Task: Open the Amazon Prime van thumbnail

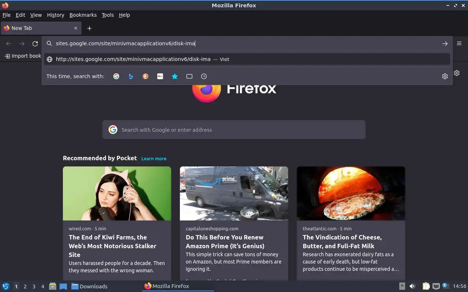Action: click(x=234, y=193)
